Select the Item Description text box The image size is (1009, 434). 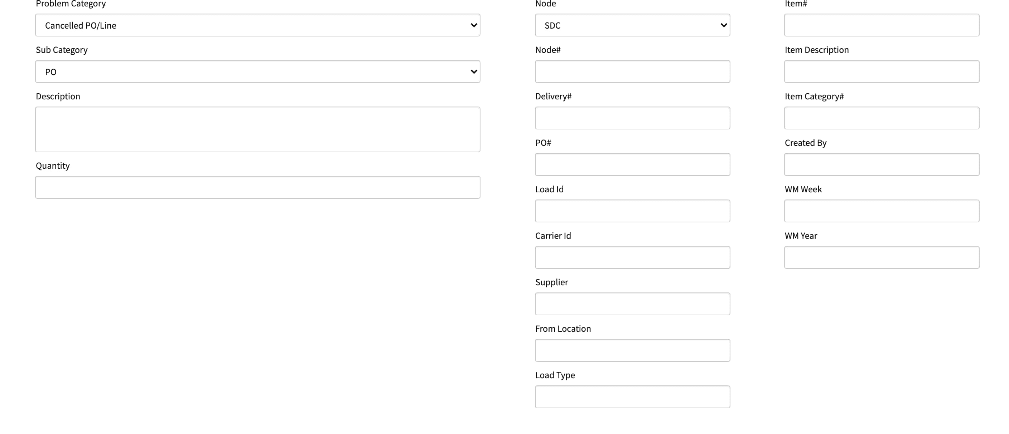(881, 71)
